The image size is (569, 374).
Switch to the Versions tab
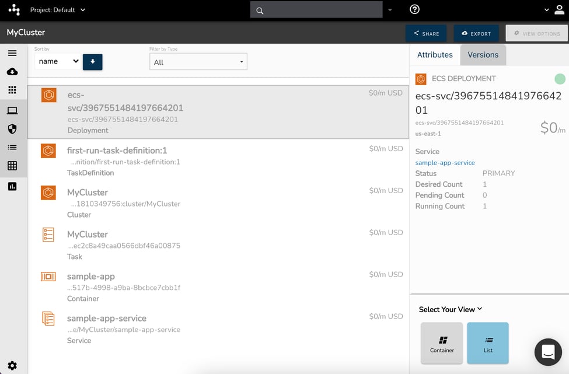pyautogui.click(x=483, y=55)
